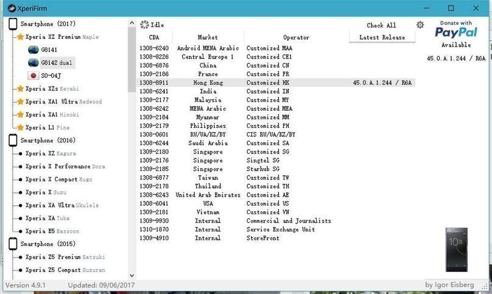Click the phone icon for Smartphone (2015)

[x=13, y=244]
